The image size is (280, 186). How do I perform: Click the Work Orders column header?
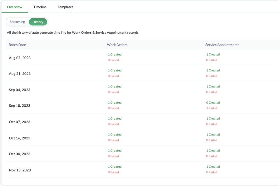pyautogui.click(x=117, y=45)
